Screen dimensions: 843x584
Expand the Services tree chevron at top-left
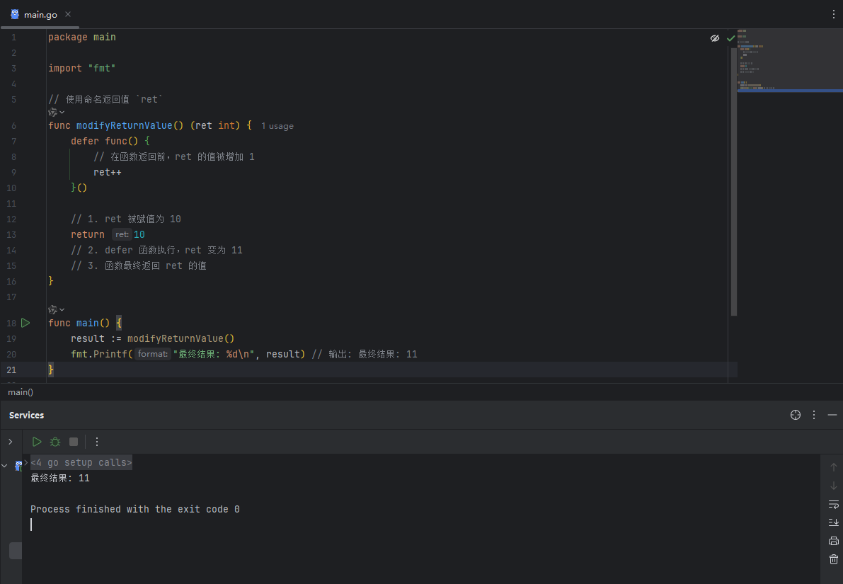(10, 442)
